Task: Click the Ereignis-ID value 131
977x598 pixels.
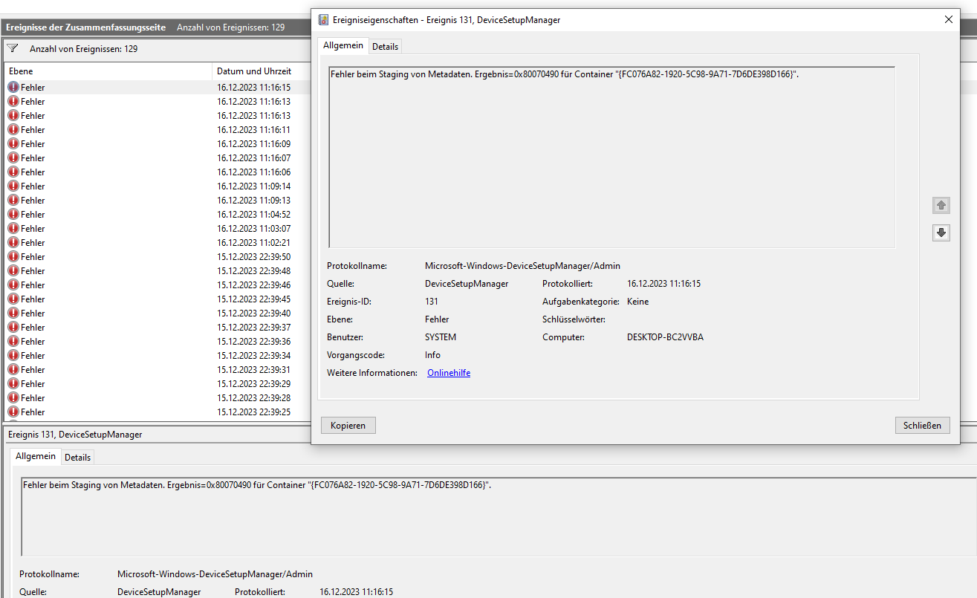Action: [x=432, y=302]
